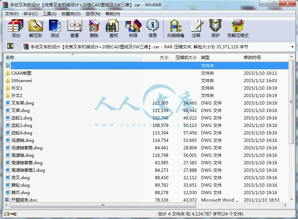Click the horizontal scrollbar left arrow
Image resolution: width=298 pixels, height=219 pixels.
(6, 205)
